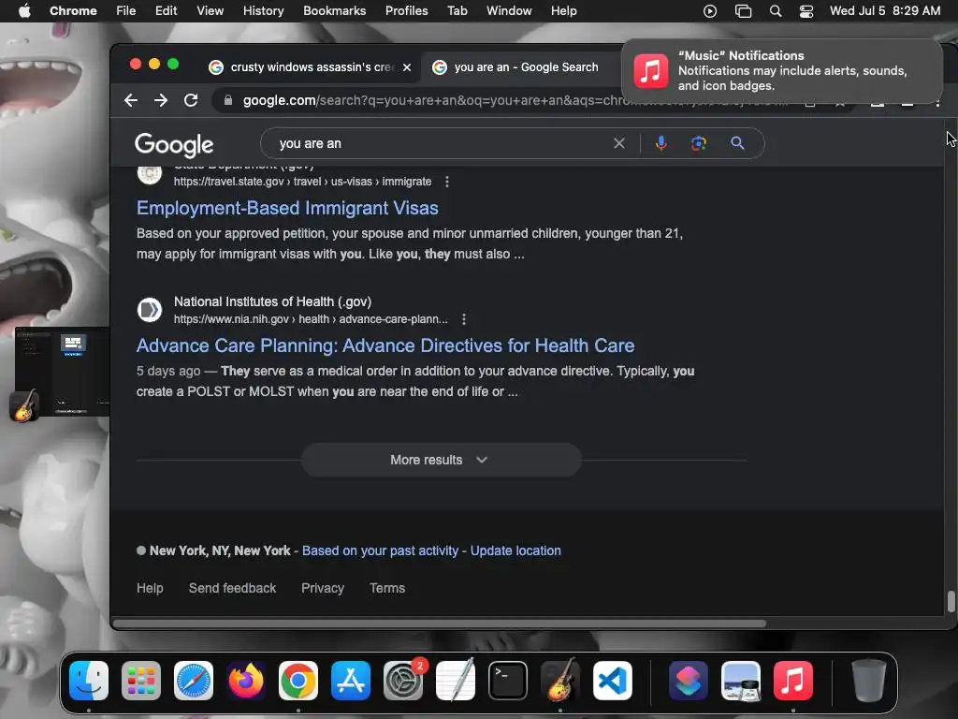The width and height of the screenshot is (958, 719).
Task: Open System Settings from the Dock
Action: (x=403, y=681)
